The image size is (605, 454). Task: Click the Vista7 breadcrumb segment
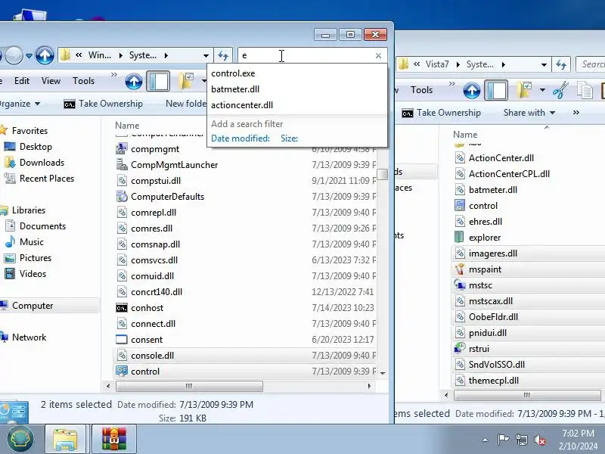(x=437, y=64)
